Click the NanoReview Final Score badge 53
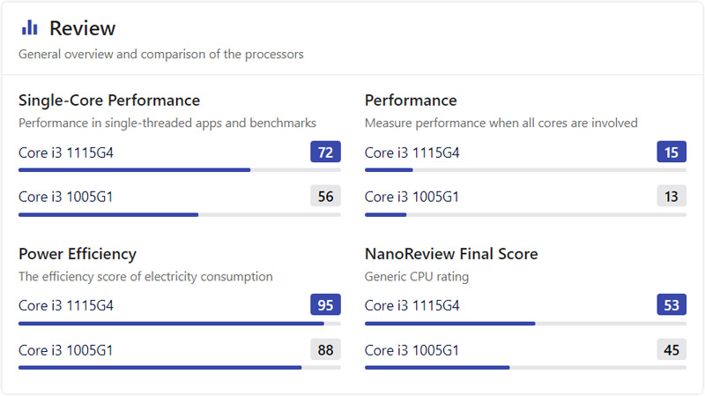This screenshot has width=705, height=396. pyautogui.click(x=672, y=304)
